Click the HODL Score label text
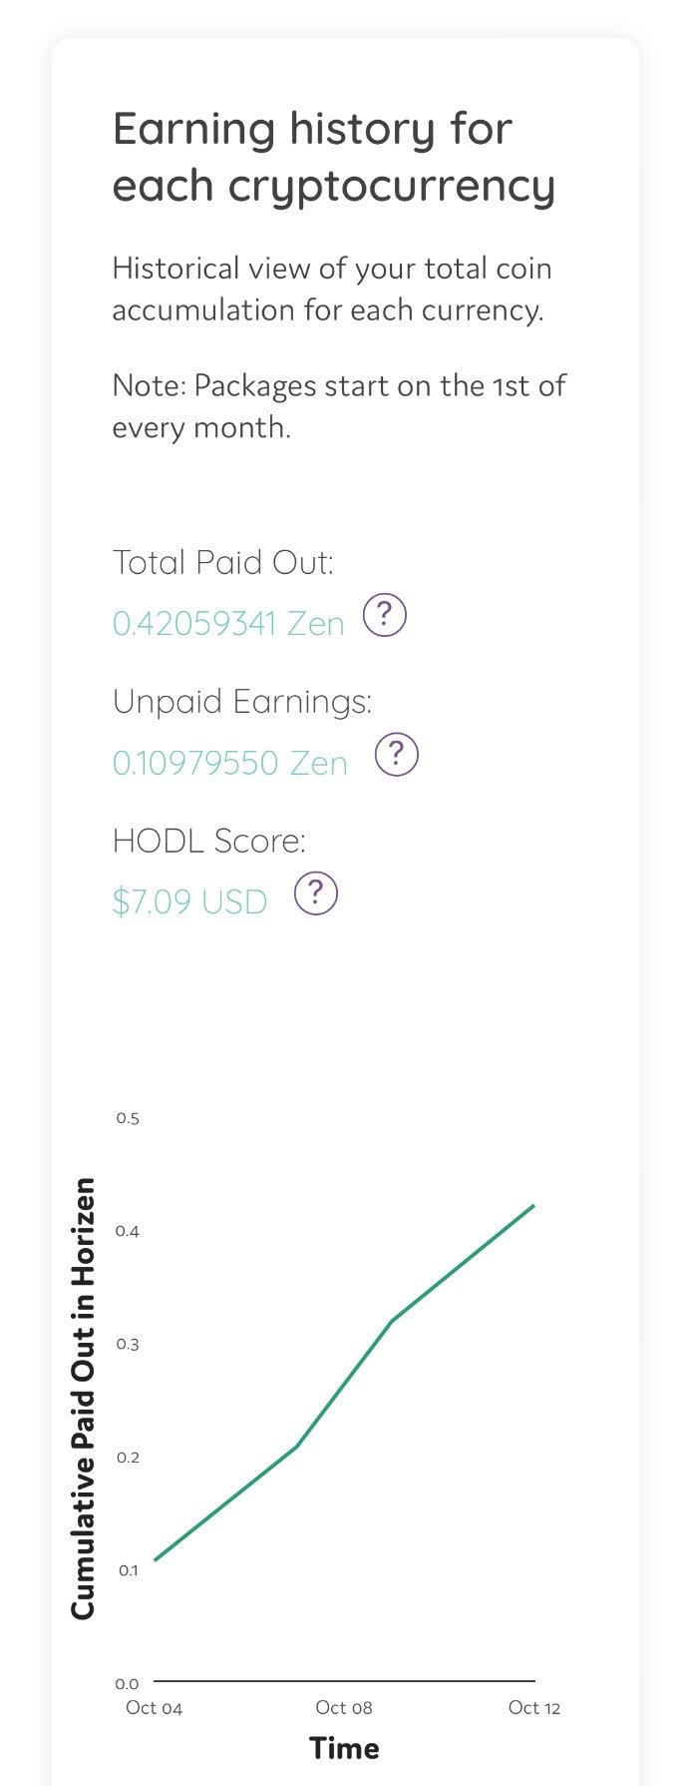 tap(208, 841)
